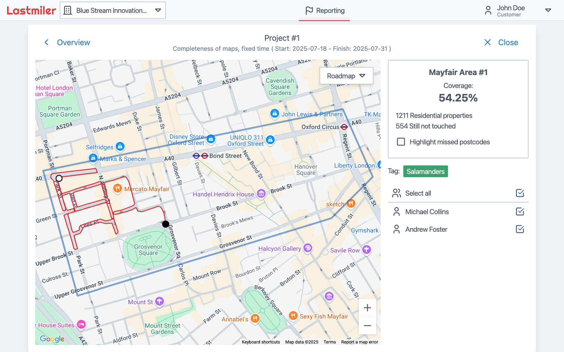The height and width of the screenshot is (352, 564).
Task: Click the building icon in company selector
Action: [68, 11]
